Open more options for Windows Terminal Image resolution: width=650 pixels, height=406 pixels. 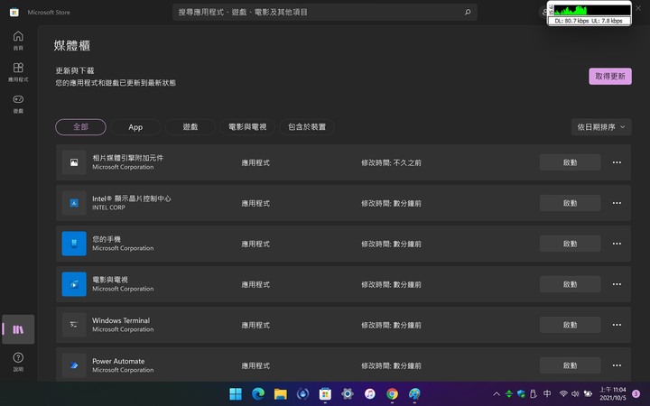pyautogui.click(x=617, y=325)
